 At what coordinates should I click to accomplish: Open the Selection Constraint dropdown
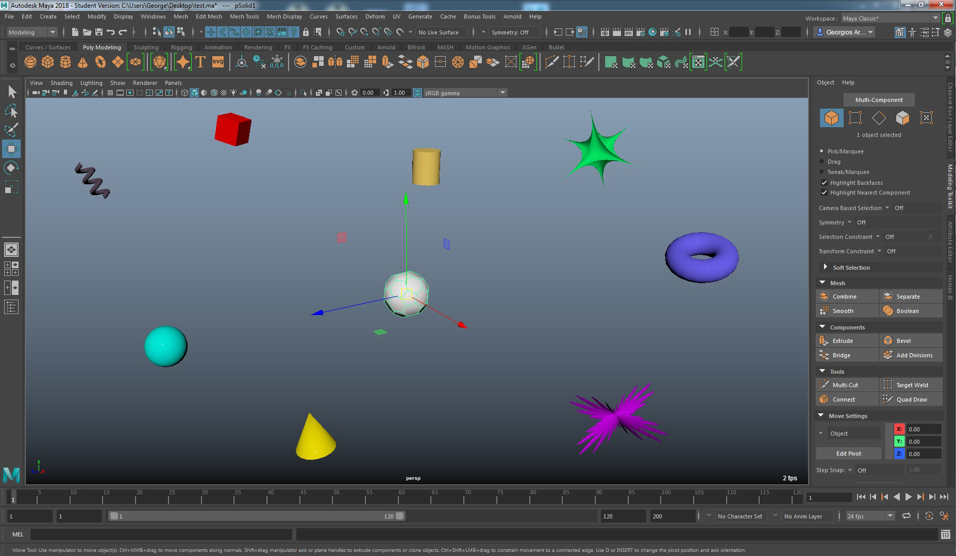pyautogui.click(x=878, y=237)
